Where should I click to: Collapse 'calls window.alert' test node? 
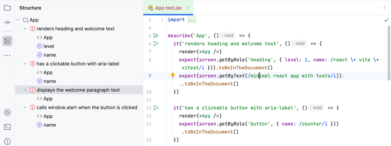pos(25,108)
